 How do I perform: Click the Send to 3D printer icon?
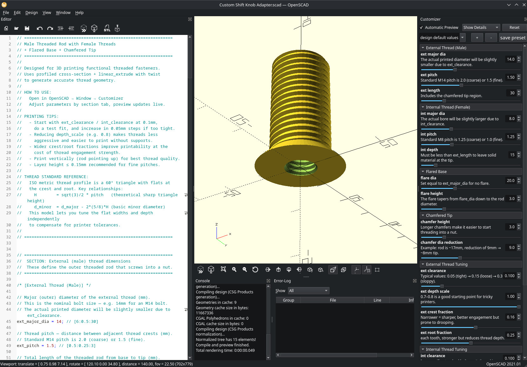(x=117, y=28)
